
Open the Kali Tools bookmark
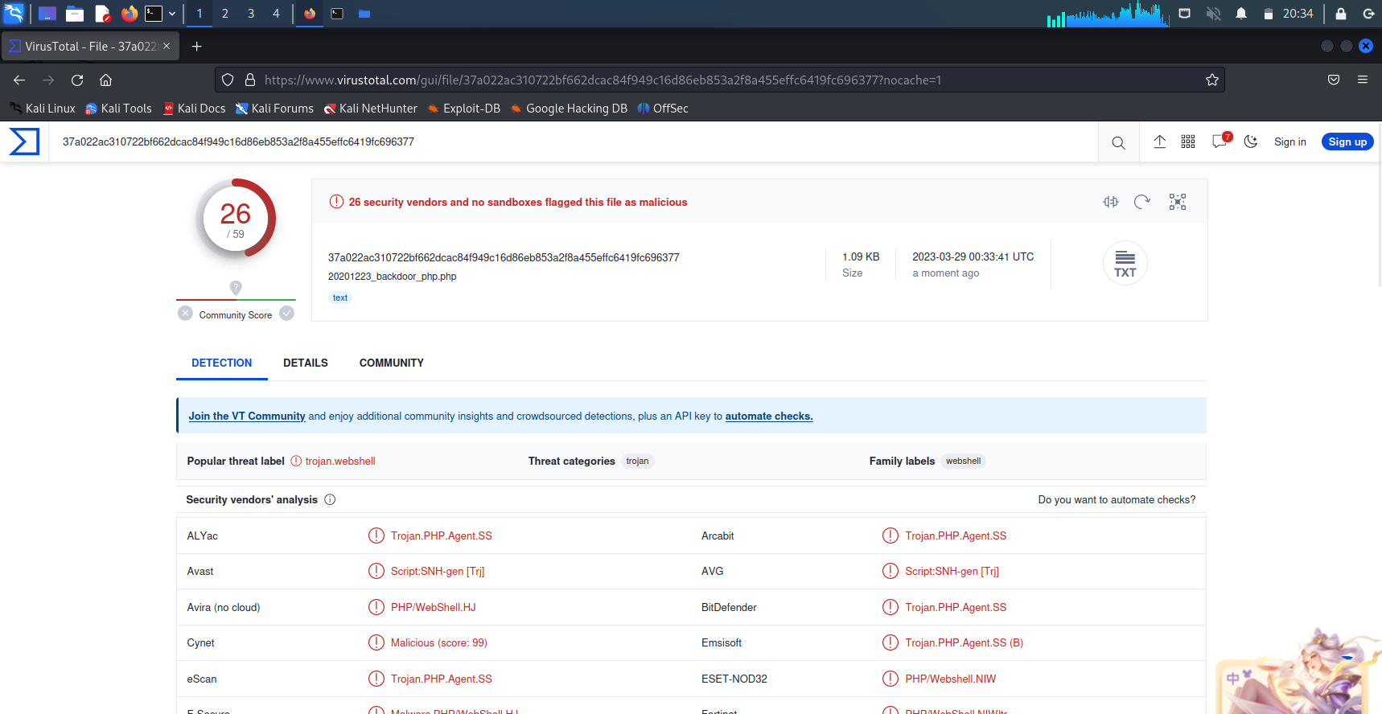pyautogui.click(x=118, y=109)
